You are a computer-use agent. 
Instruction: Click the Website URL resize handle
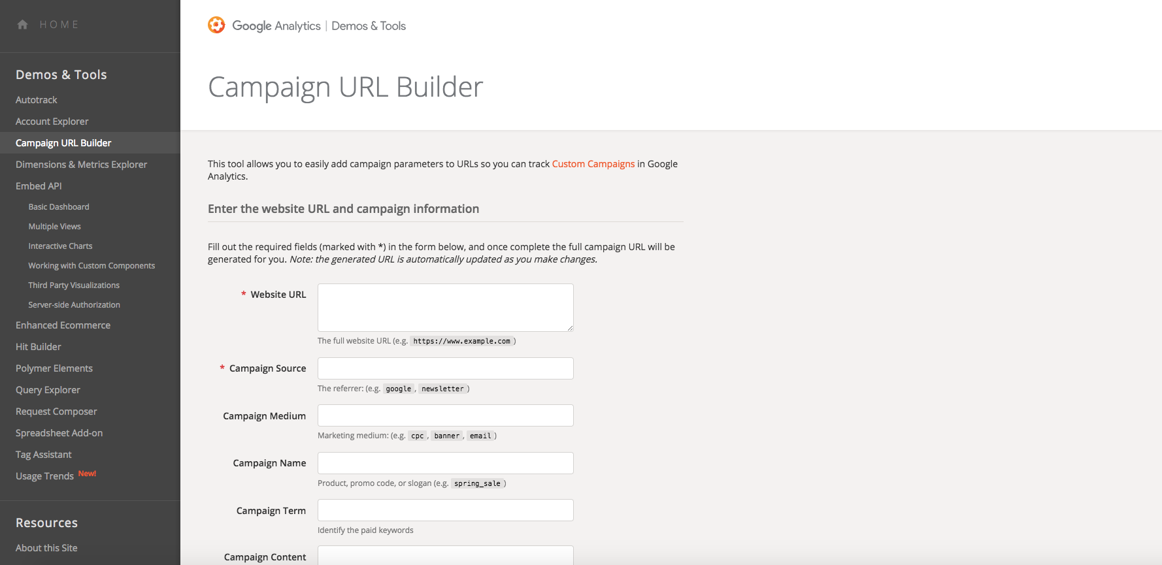570,328
